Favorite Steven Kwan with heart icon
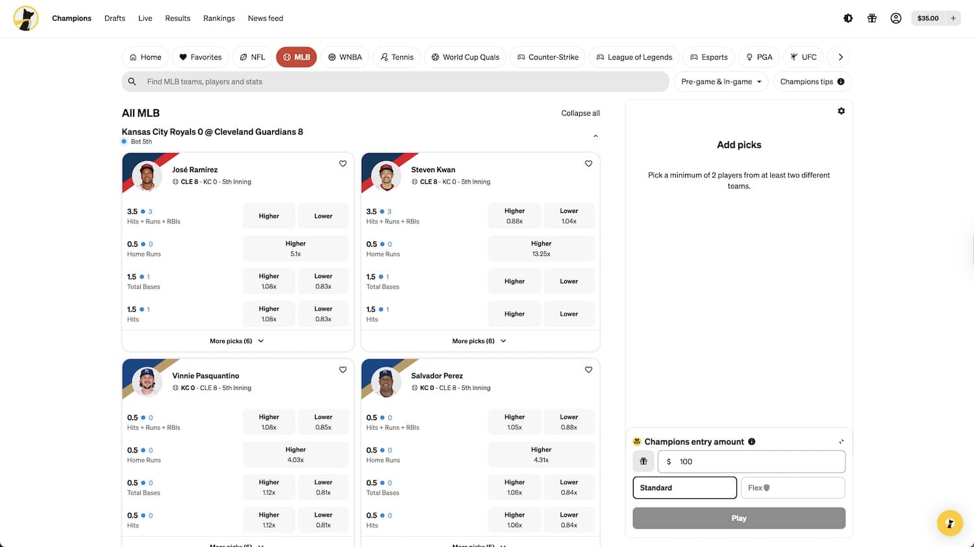974x547 pixels. [588, 164]
